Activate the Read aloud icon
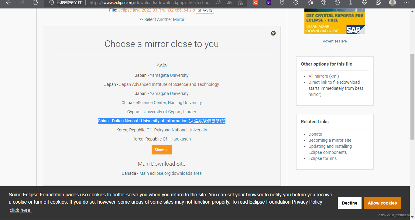 (x=218, y=2)
